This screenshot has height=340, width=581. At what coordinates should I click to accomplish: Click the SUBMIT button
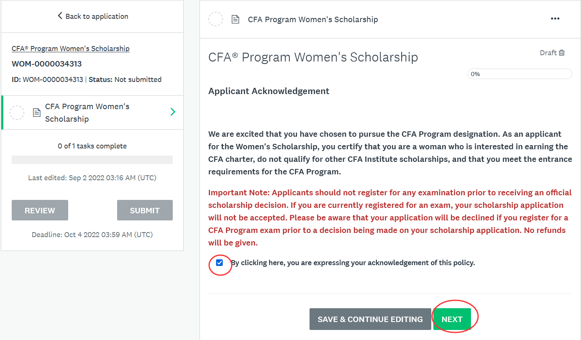pos(145,210)
